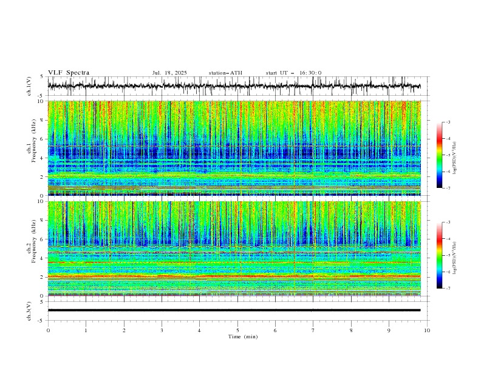Select the log(PSD) label beside ch.1 colorbar
The height and width of the screenshot is (371, 481).
tap(455, 158)
